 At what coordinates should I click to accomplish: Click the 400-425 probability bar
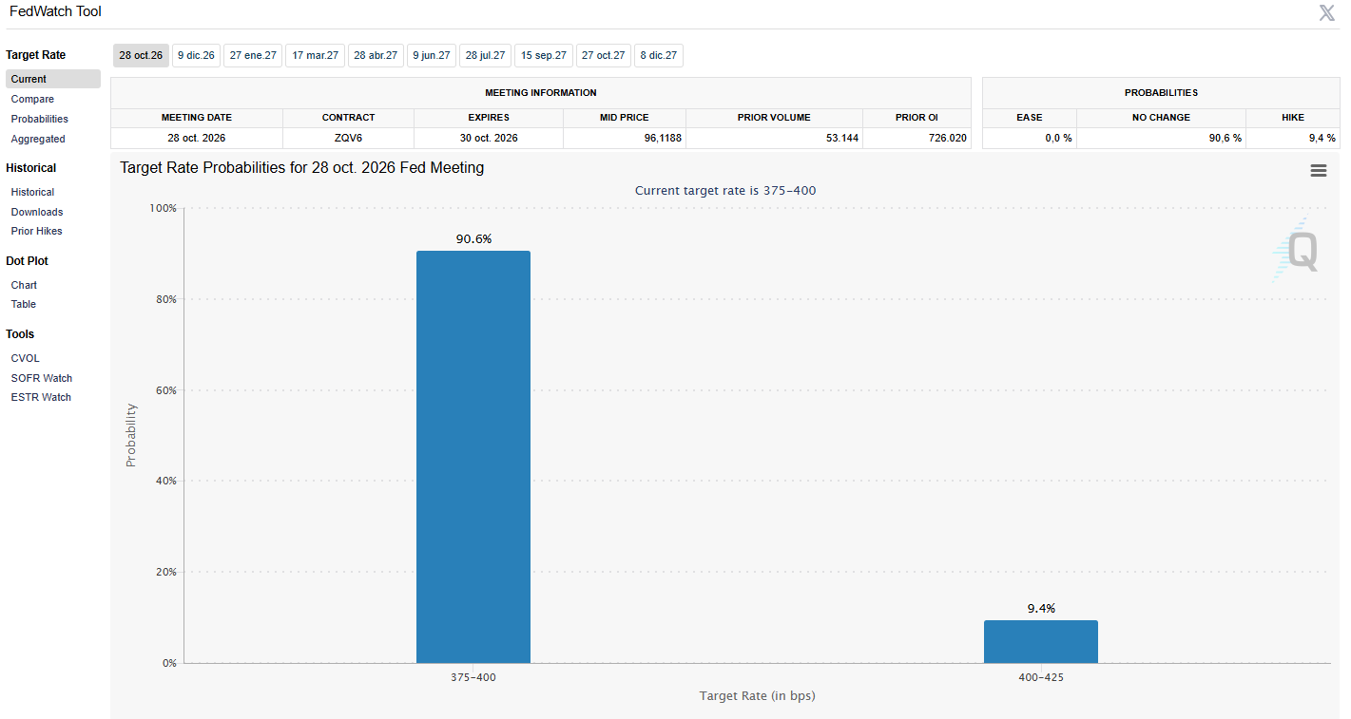[x=1041, y=642]
